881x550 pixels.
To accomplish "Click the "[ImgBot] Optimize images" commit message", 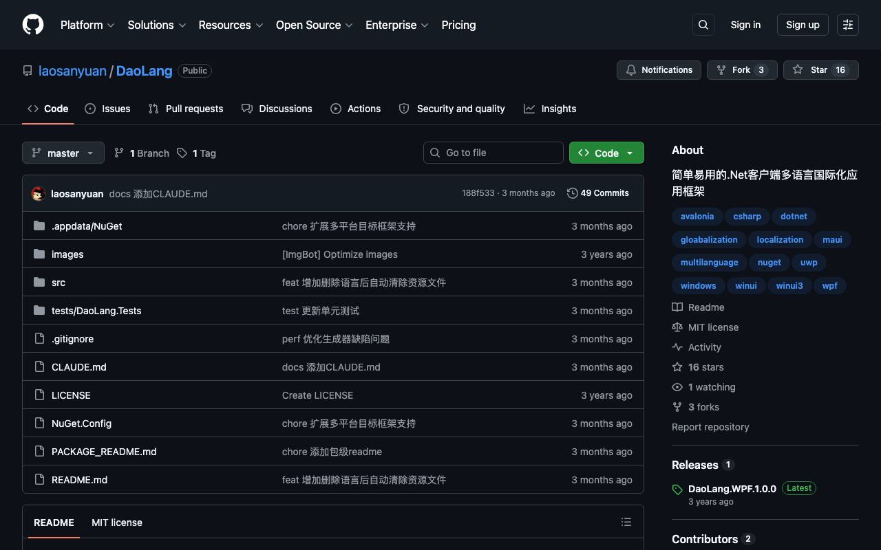I will [340, 254].
